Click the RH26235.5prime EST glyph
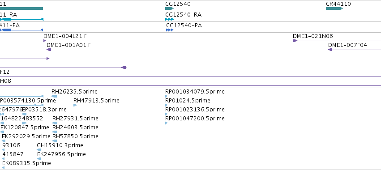The height and width of the screenshot is (170, 381). (x=54, y=96)
